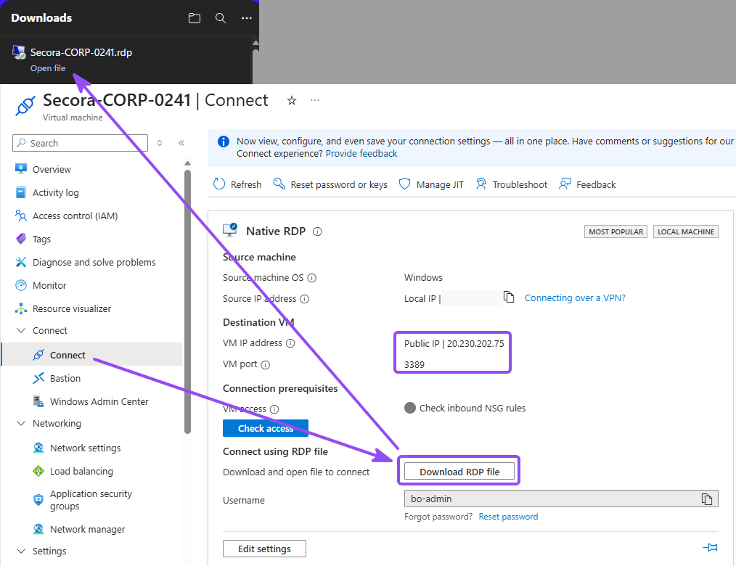Open the Secora-CORP-0241.rdp downloaded file link
This screenshot has width=736, height=566.
48,68
